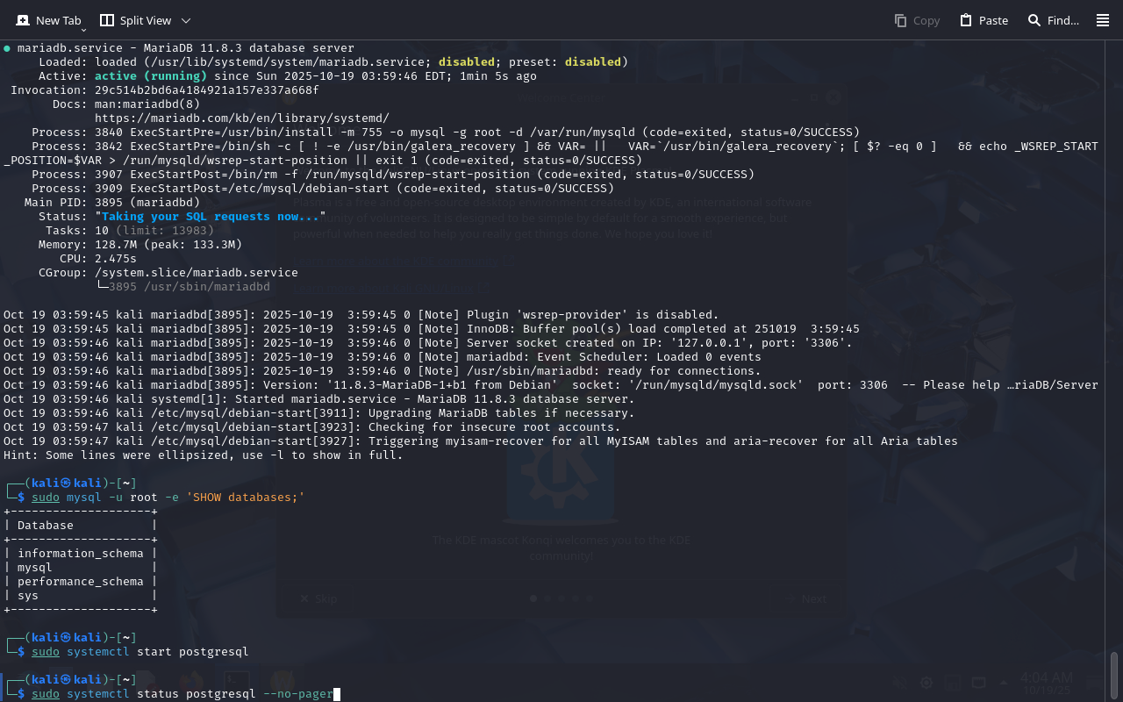Select the information_schema database row
This screenshot has width=1123, height=702.
pos(80,554)
